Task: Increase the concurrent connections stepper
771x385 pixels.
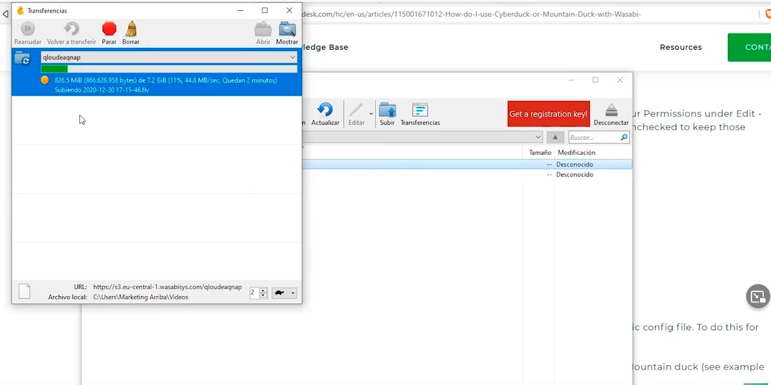Action: pos(263,290)
